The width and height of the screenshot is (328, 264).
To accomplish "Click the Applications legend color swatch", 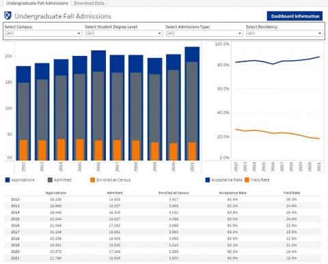I will 8,180.
